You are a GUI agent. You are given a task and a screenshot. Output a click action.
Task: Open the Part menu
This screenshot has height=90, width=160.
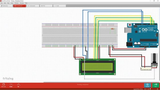pos(8,3)
